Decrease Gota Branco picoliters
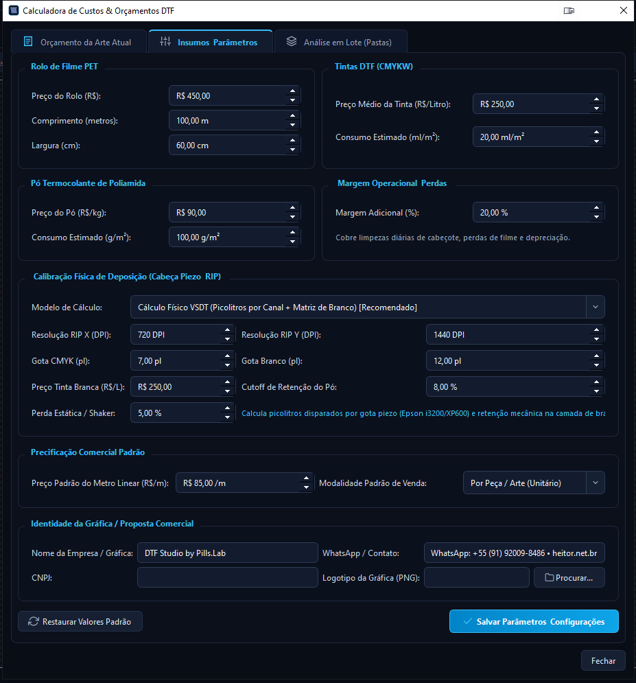This screenshot has height=683, width=636. (x=596, y=365)
